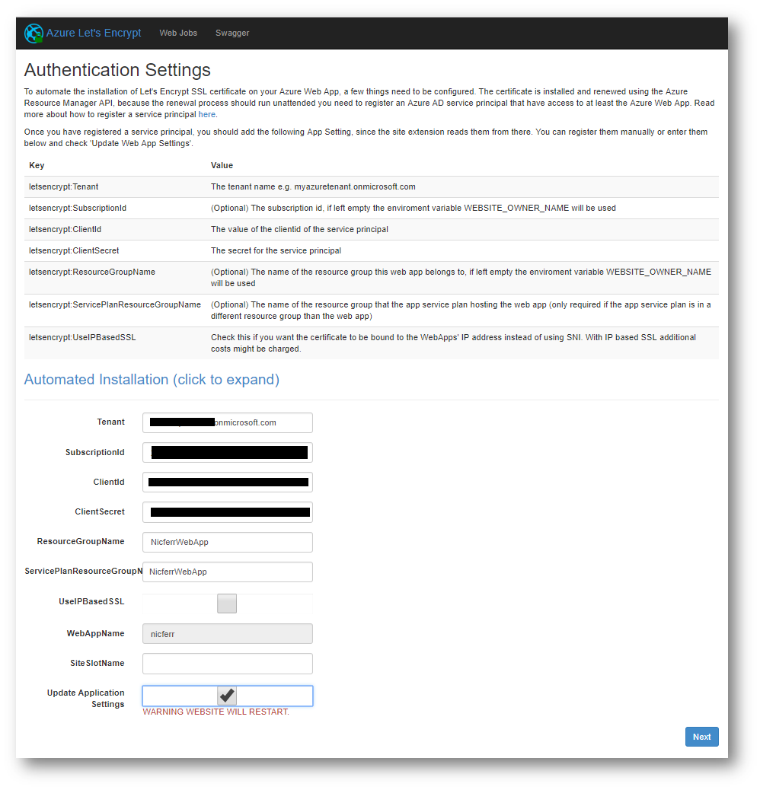Click the empty SiteSlotName field
The image size is (760, 790).
tap(228, 664)
